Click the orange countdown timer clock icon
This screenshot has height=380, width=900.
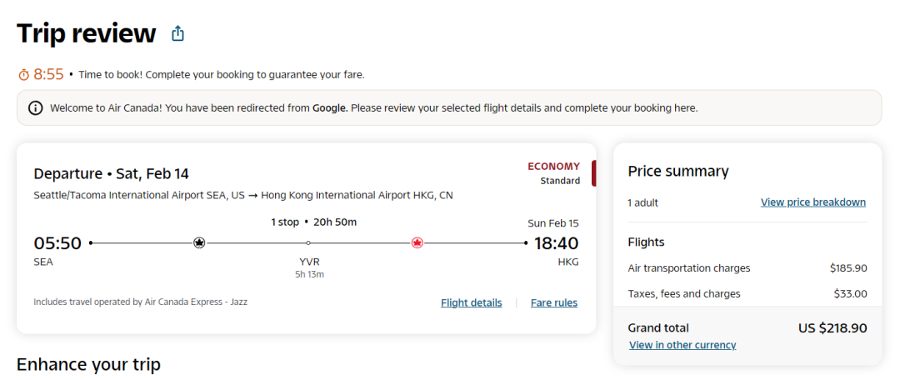pyautogui.click(x=23, y=75)
